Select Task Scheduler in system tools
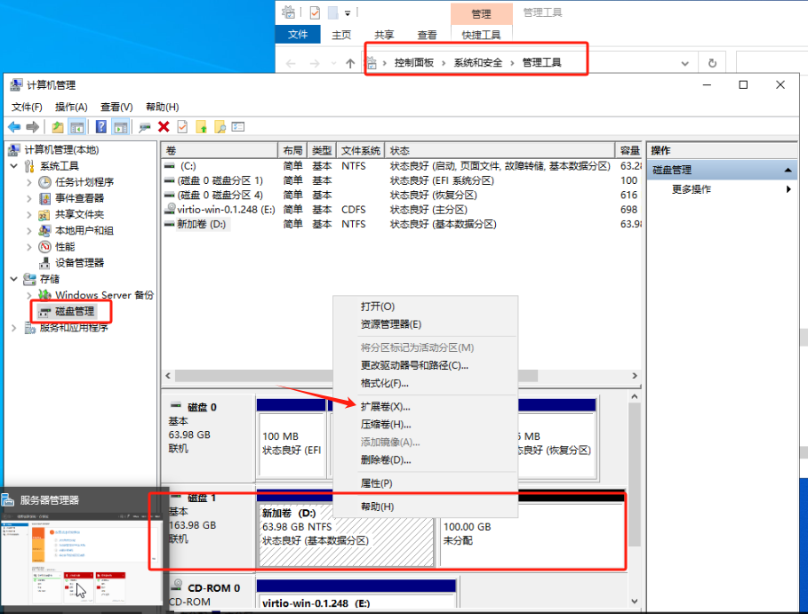This screenshot has height=614, width=808. 84,182
